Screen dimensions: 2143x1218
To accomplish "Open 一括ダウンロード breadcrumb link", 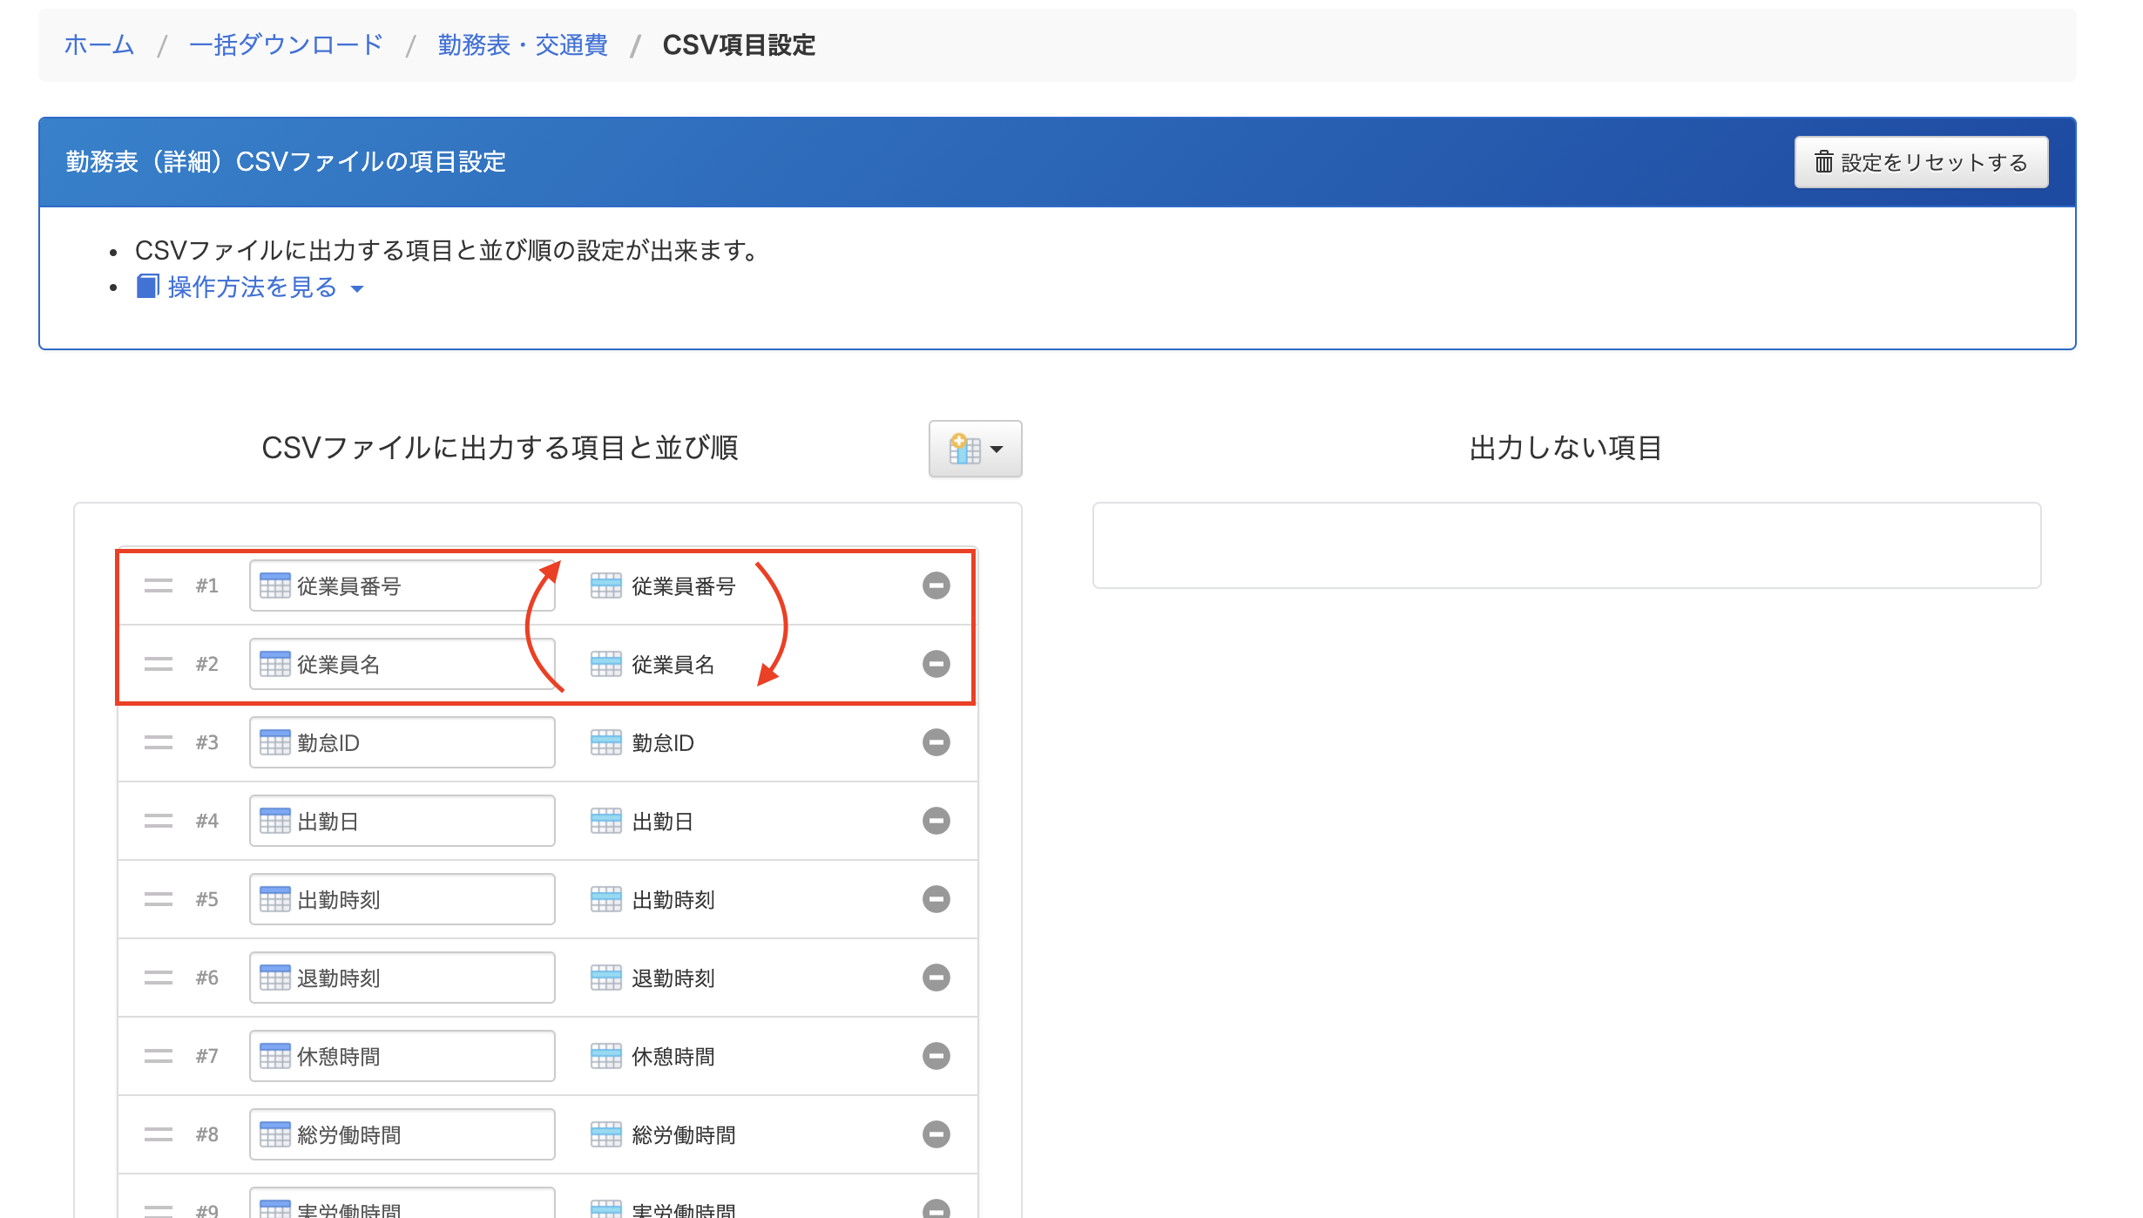I will point(286,45).
